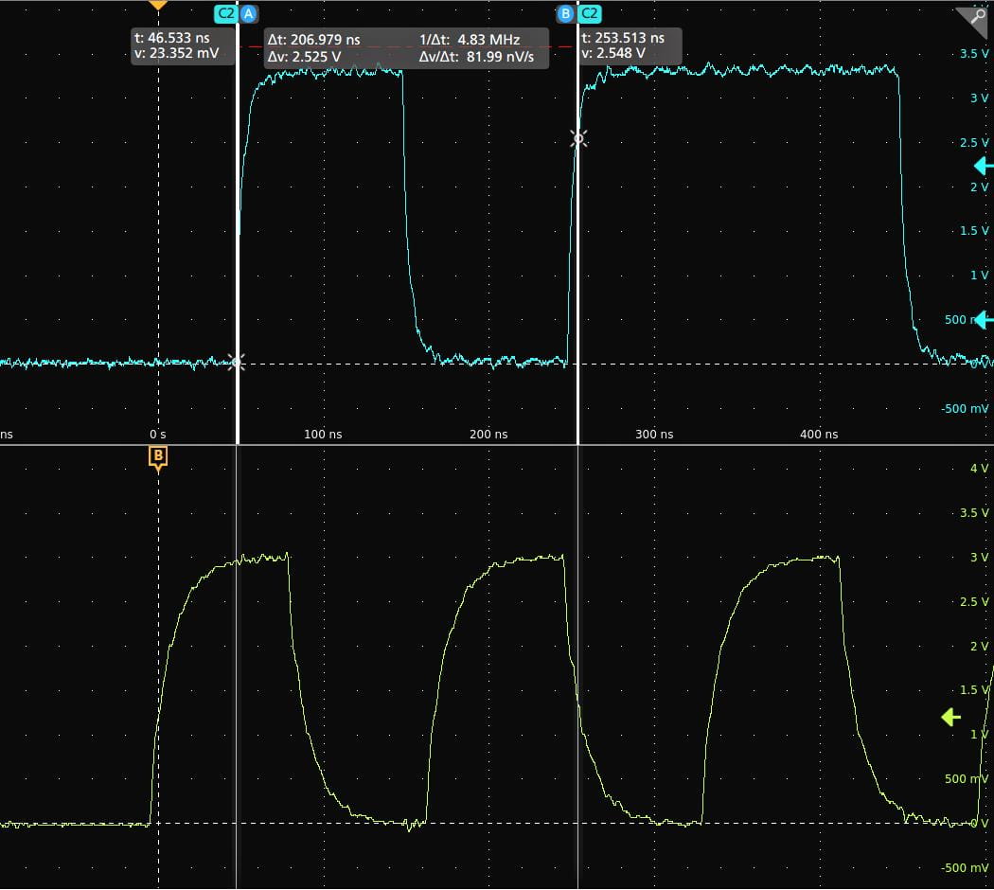Screen dimensions: 994x890
Task: Select the orange trigger position marker at top
Action: [158, 5]
